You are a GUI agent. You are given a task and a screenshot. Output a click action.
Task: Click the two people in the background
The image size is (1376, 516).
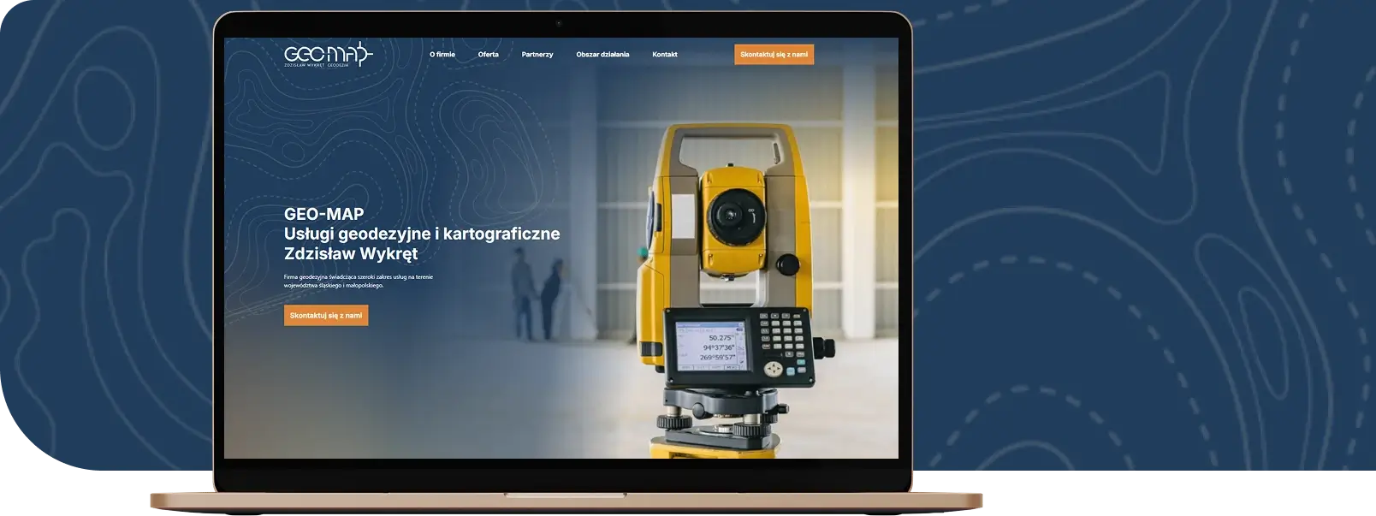click(536, 300)
